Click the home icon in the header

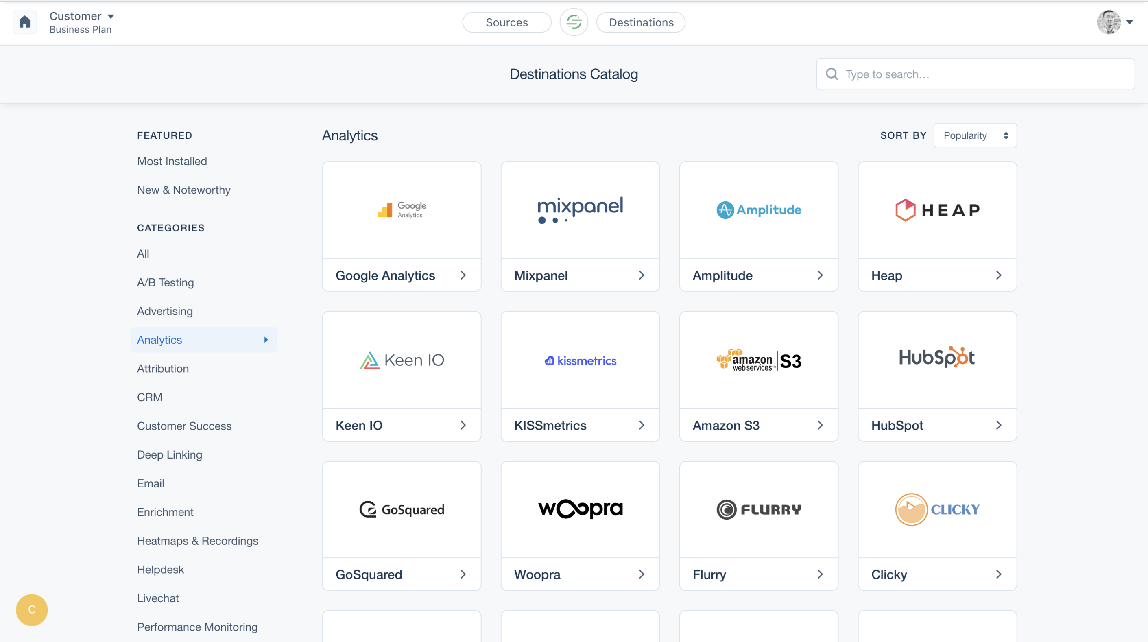pyautogui.click(x=25, y=22)
